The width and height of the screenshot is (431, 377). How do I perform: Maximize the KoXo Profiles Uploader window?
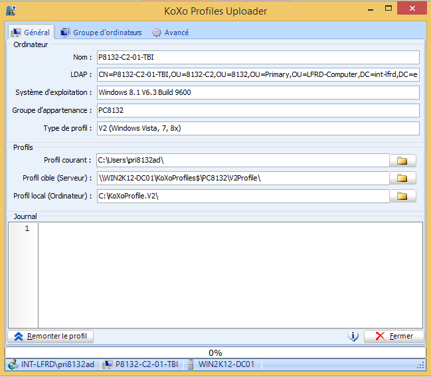pos(388,8)
